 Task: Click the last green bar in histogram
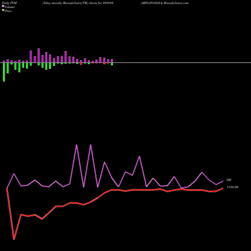[x=112, y=64]
